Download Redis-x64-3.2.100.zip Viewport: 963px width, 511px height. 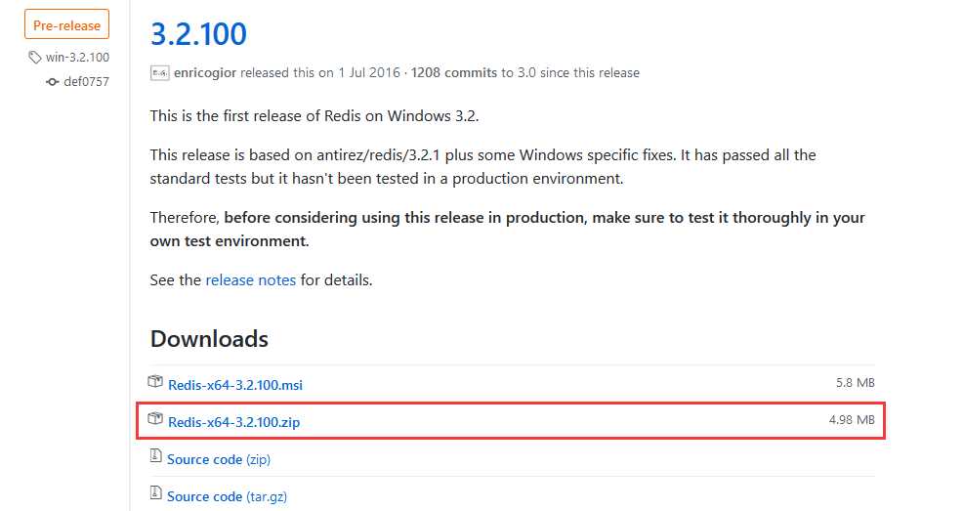234,422
